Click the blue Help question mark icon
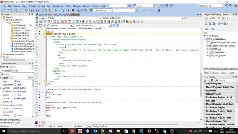This screenshot has width=238, height=134. (x=159, y=10)
